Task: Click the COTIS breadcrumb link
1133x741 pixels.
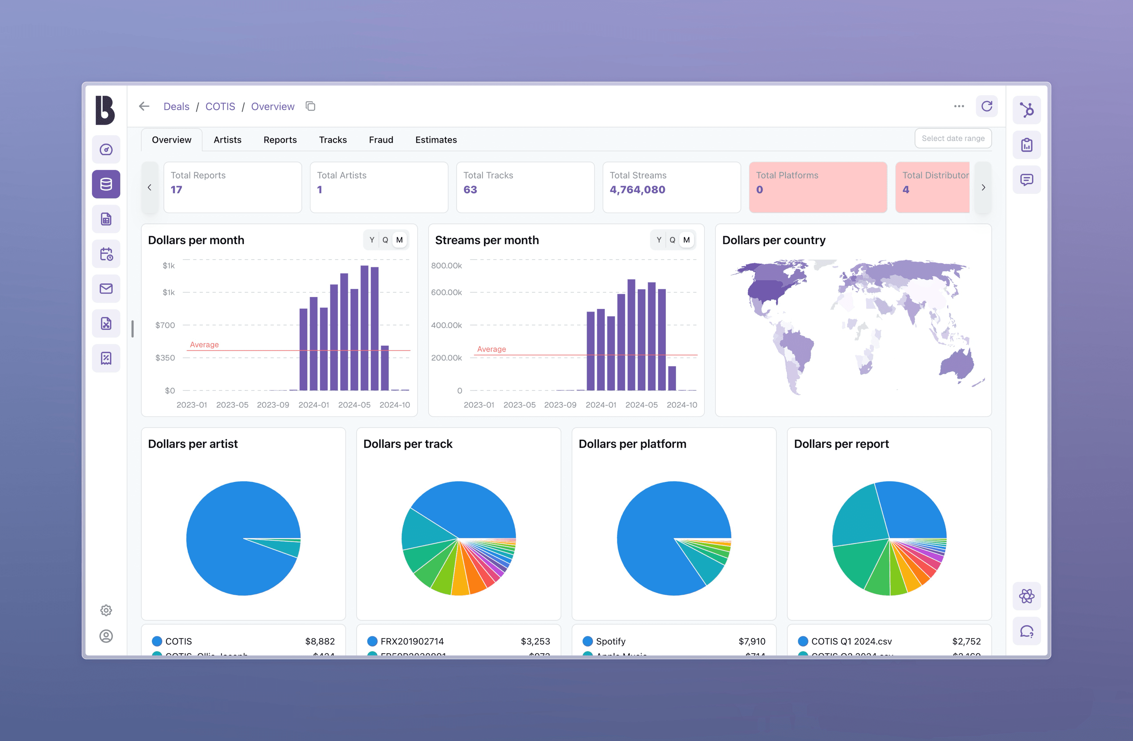Action: pyautogui.click(x=220, y=106)
